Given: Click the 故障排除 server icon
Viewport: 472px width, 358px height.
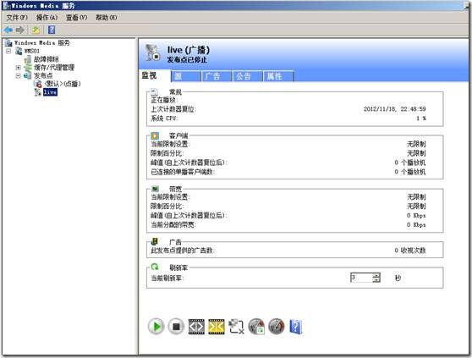Looking at the screenshot, I should pos(28,59).
